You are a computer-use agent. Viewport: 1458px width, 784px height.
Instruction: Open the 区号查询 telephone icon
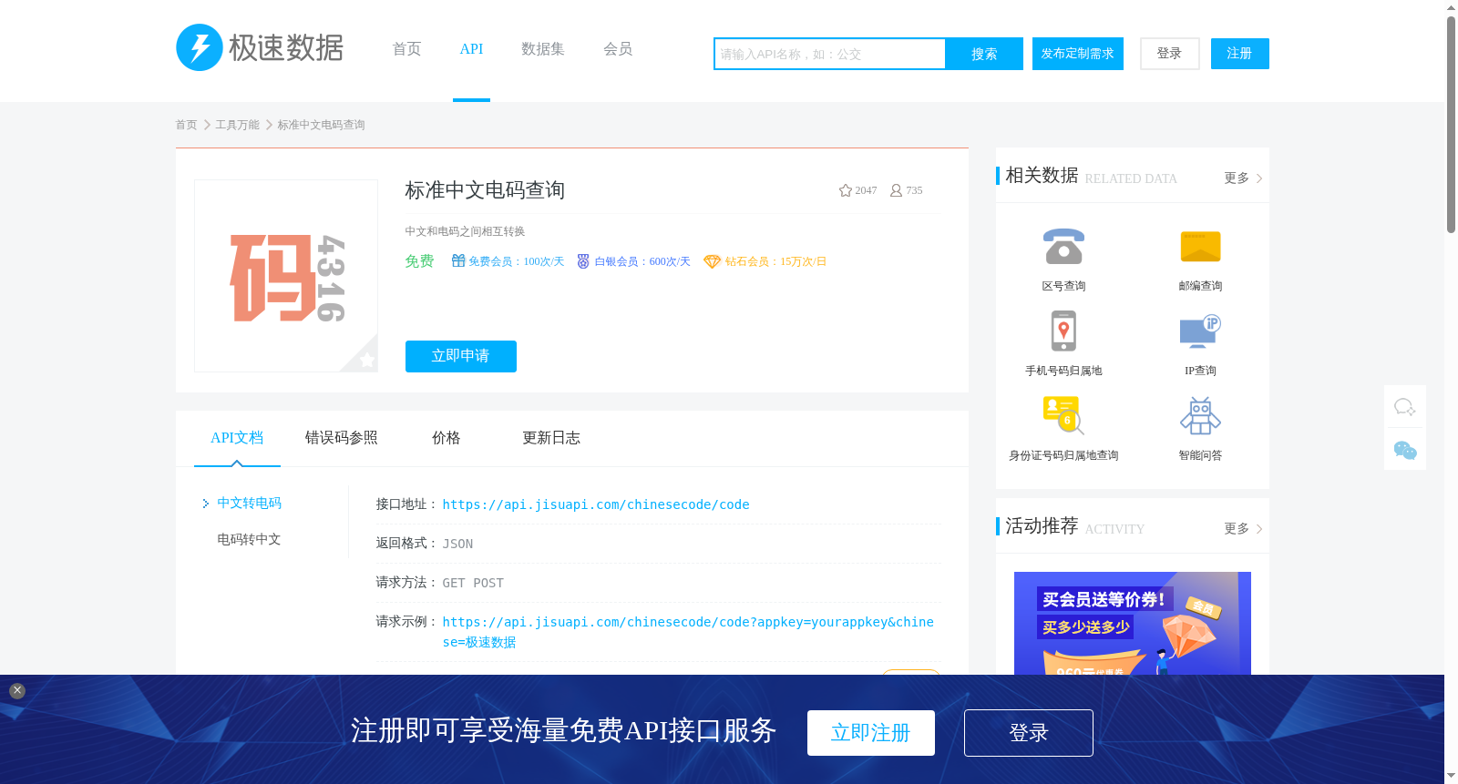(x=1063, y=247)
